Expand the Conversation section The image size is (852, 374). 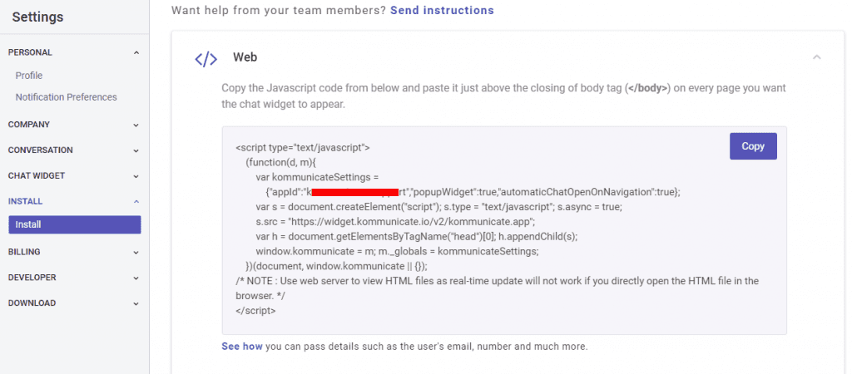(x=136, y=150)
